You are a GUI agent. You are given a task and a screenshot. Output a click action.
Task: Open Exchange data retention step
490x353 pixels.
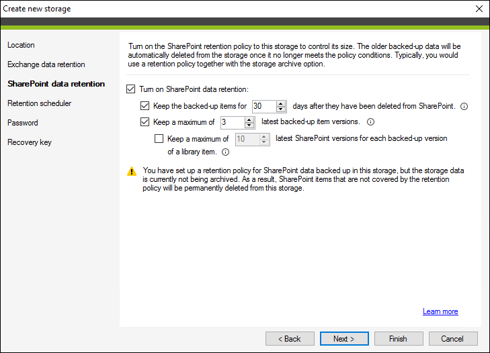pos(46,64)
